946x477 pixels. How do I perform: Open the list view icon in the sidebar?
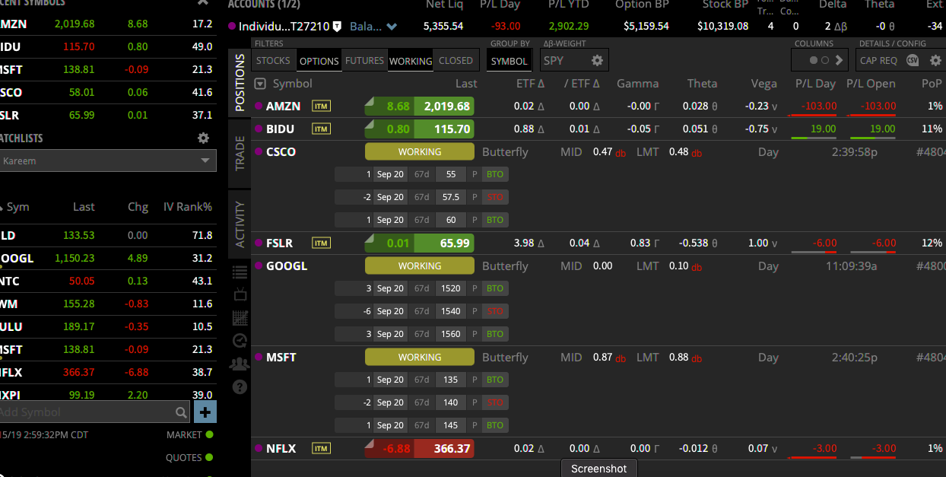click(240, 272)
